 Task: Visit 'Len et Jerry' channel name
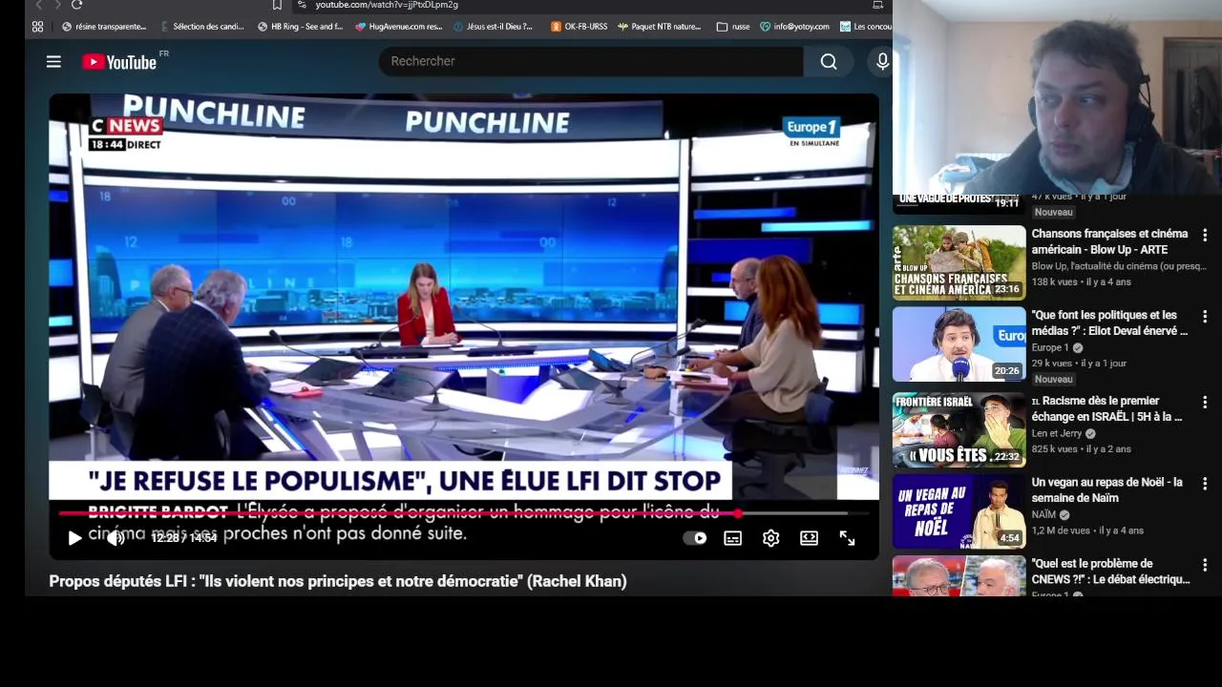coord(1058,433)
